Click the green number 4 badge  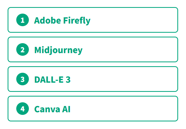point(23,109)
